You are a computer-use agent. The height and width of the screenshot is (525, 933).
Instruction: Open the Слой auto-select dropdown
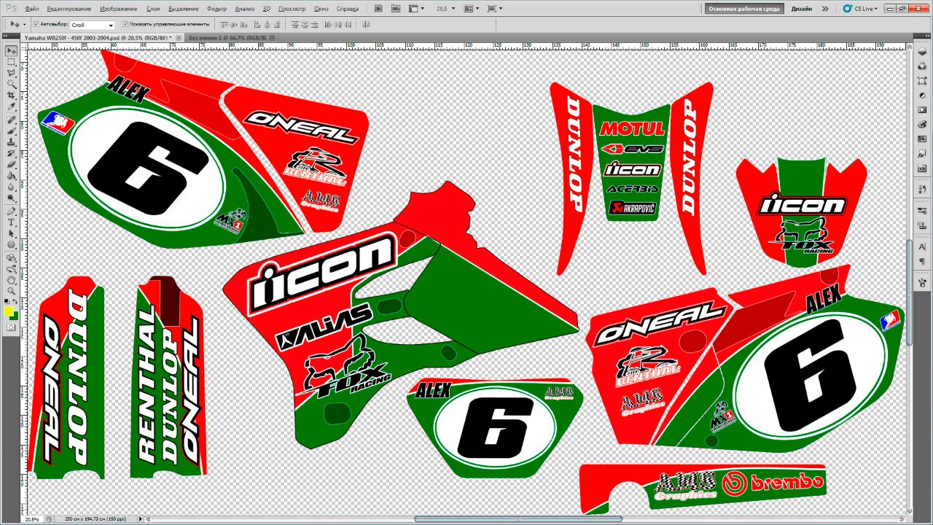point(92,25)
